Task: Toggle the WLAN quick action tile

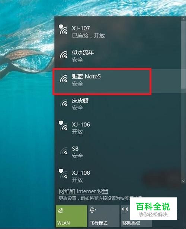Action: [71, 216]
